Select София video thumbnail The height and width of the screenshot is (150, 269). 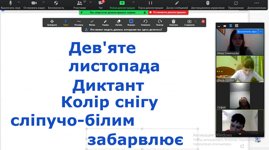[x=240, y=96]
